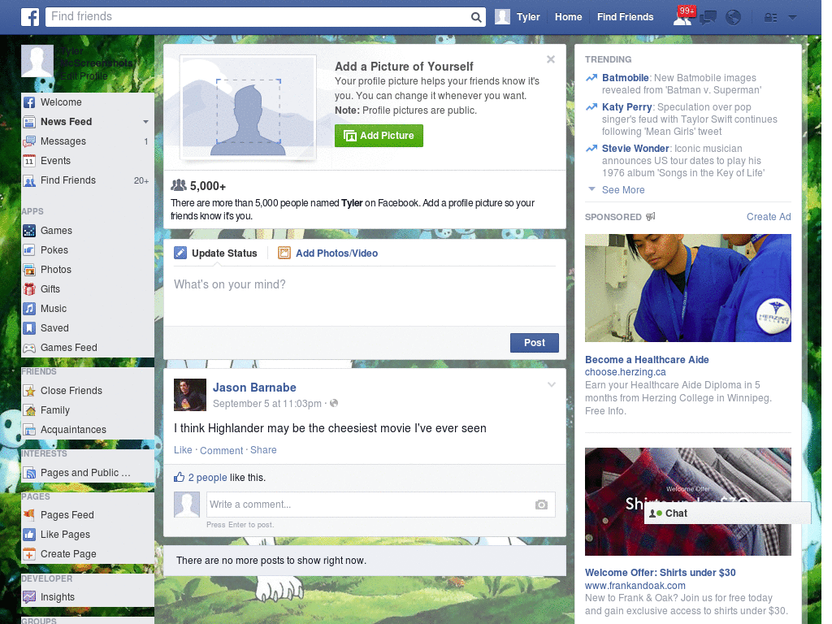
Task: Click the Herzing healthcare ad image
Action: [x=687, y=288]
